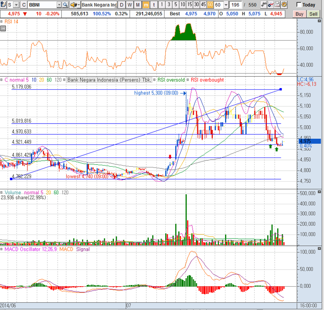The image size is (324, 310).
Task: Click the 196 bar count field
Action: [x=235, y=4]
